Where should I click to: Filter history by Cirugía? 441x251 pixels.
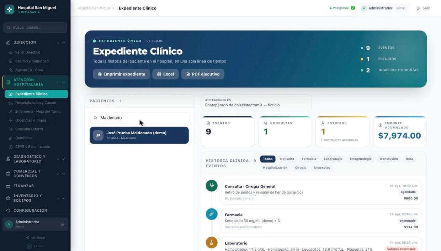click(x=301, y=168)
